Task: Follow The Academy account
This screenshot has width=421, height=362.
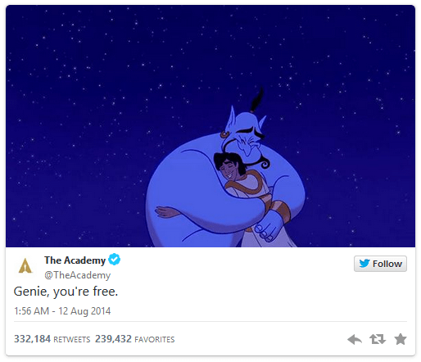Action: [380, 264]
